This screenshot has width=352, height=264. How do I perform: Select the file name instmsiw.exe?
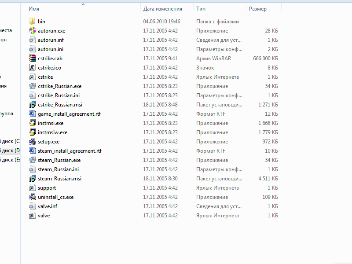52,132
